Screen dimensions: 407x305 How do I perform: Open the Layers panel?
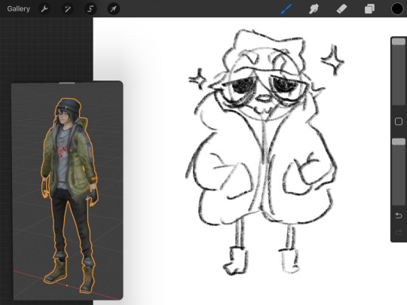(369, 9)
